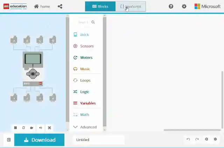Image resolution: width=224 pixels, height=148 pixels.
Task: Click the workspace horizontal scrollbar
Action: point(192,130)
